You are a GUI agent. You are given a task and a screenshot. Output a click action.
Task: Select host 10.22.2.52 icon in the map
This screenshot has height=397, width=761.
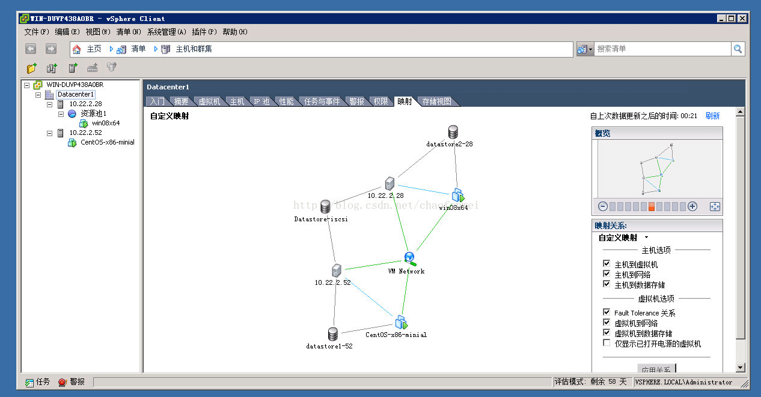point(337,270)
